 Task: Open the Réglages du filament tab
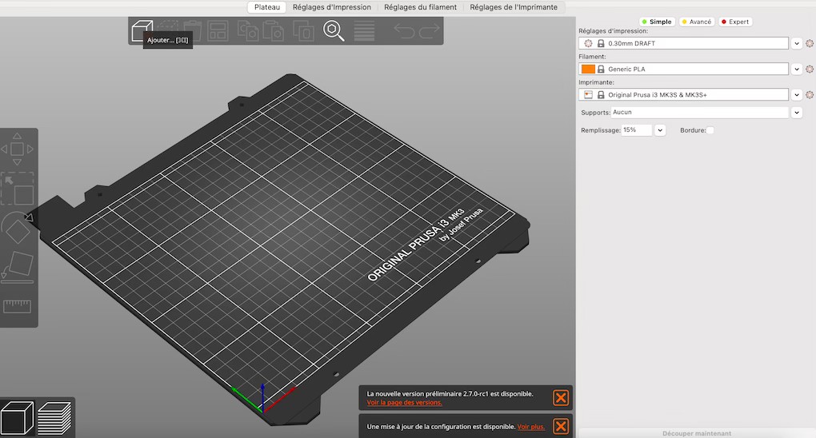point(421,7)
